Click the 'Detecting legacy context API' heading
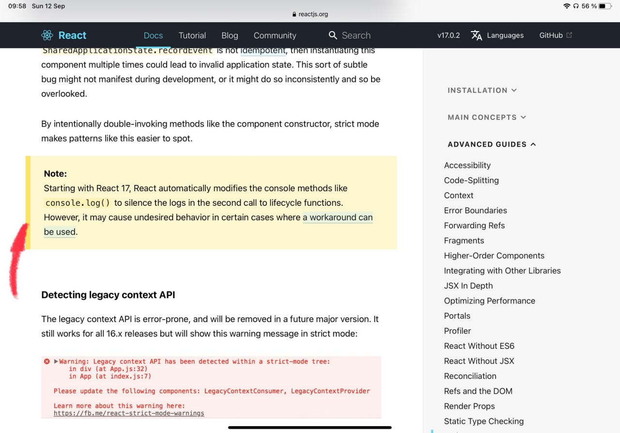620x433 pixels. pos(108,294)
